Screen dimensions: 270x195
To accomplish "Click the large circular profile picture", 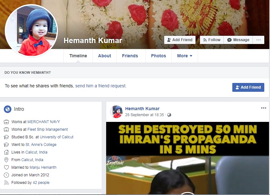I will click(x=32, y=30).
